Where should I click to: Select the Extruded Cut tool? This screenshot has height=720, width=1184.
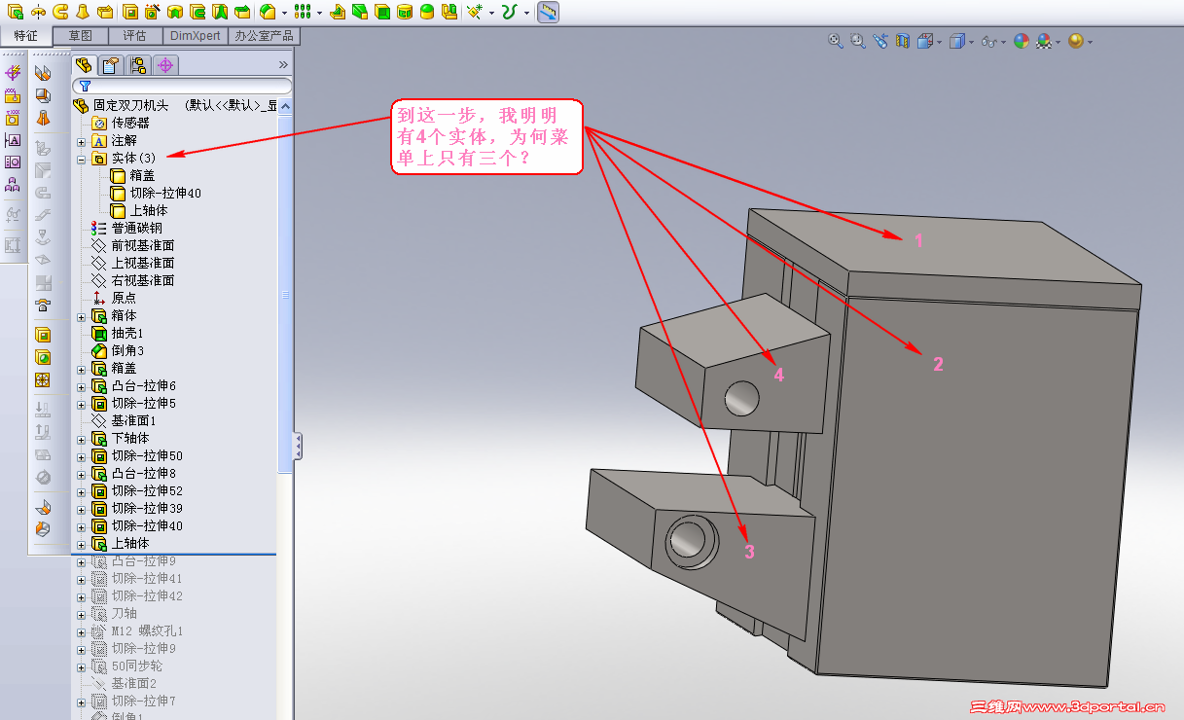129,12
